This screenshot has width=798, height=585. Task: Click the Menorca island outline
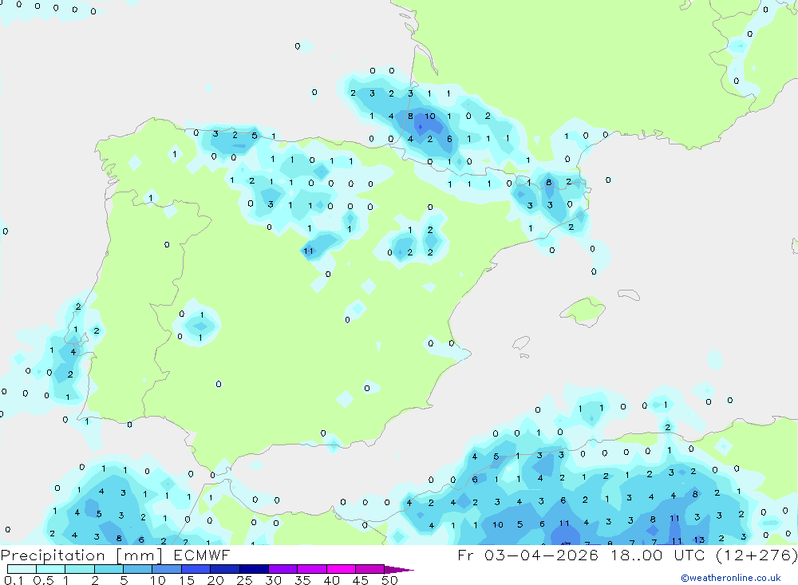click(x=629, y=294)
